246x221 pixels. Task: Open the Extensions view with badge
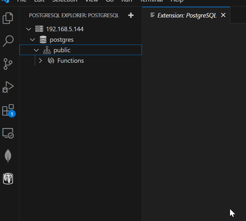click(x=9, y=110)
